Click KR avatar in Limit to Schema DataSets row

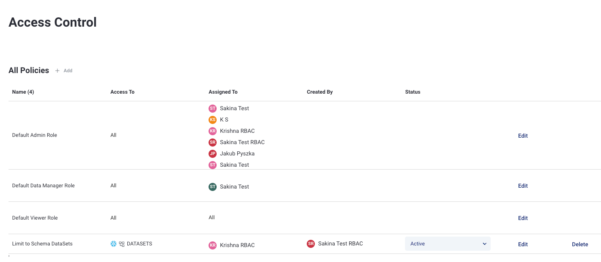click(213, 245)
